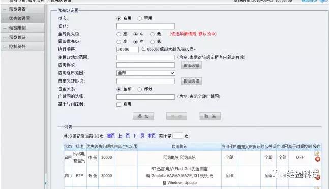Click the 低 低 priority cell in P2P row
This screenshot has height=189, width=329.
(x=93, y=176)
